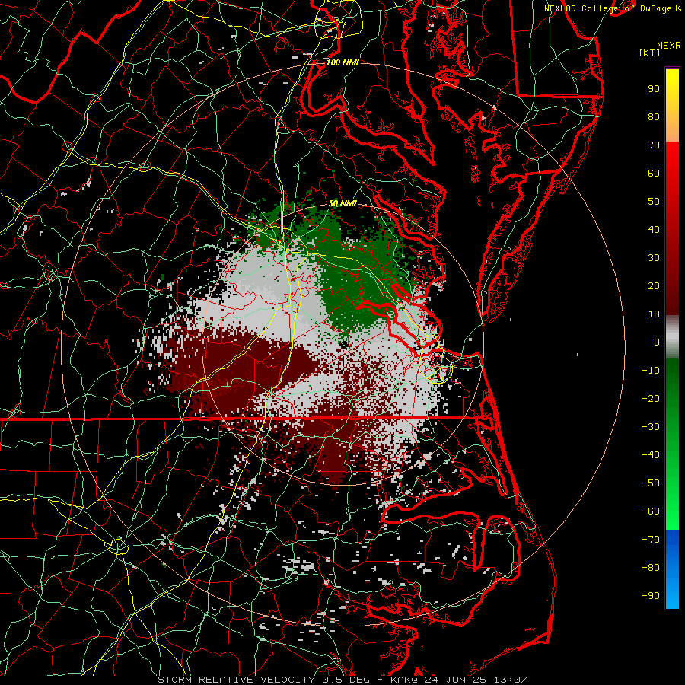Click the -90 value on the velocity scale
The image size is (685, 685).
coord(651,596)
